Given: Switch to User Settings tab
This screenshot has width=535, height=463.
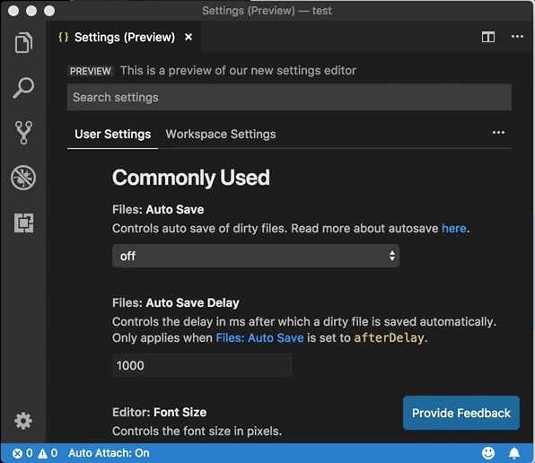Looking at the screenshot, I should [112, 135].
